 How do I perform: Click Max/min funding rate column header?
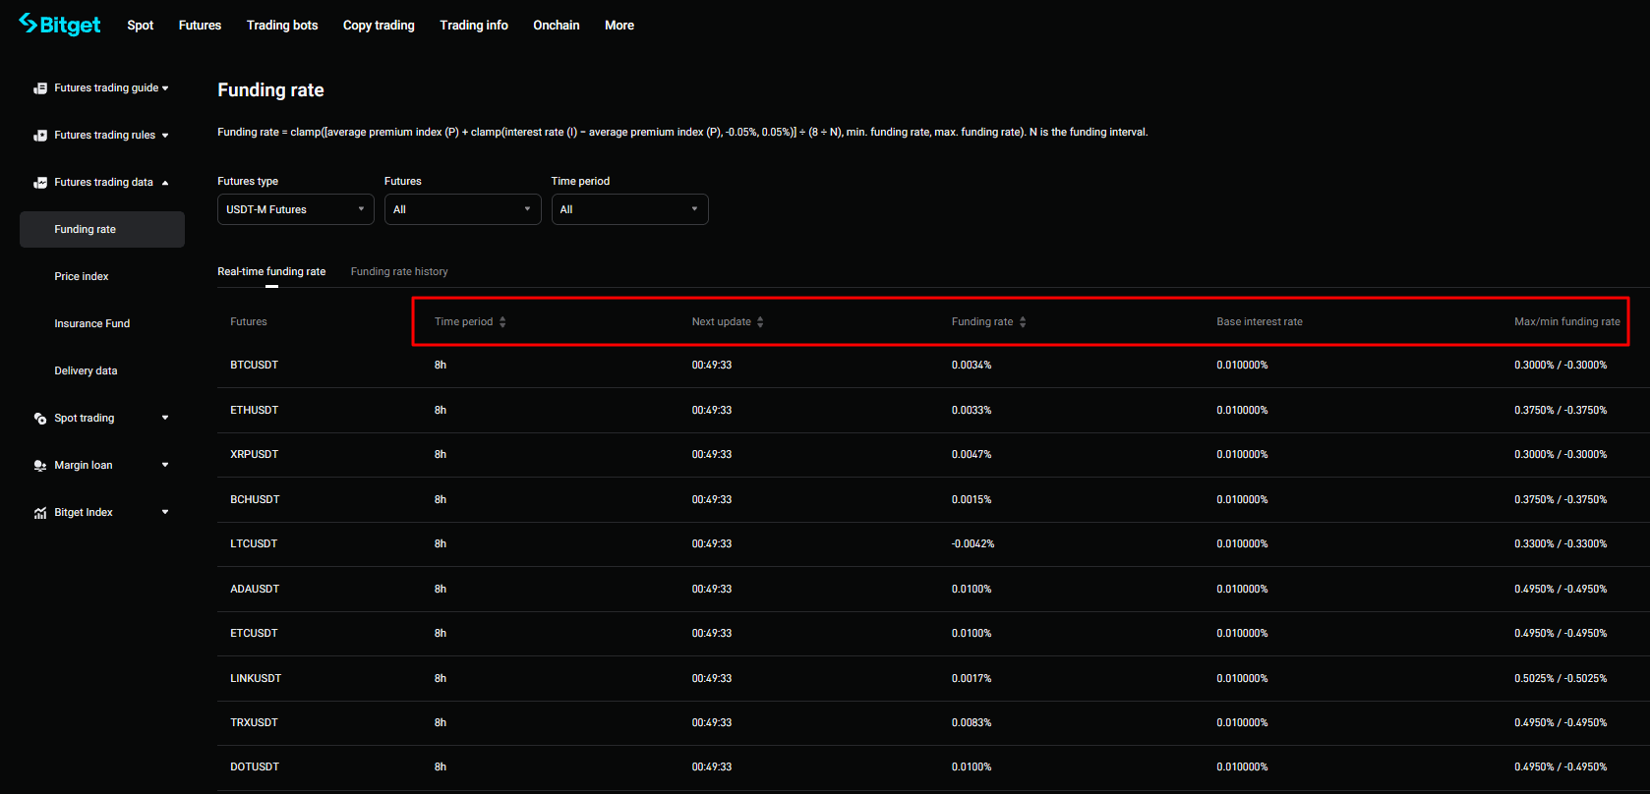click(1567, 322)
